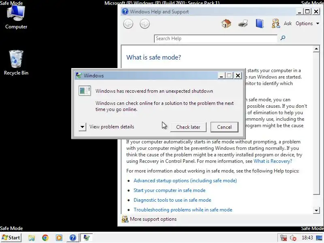
Task: Print the help topic with printer icon
Action: [243, 23]
